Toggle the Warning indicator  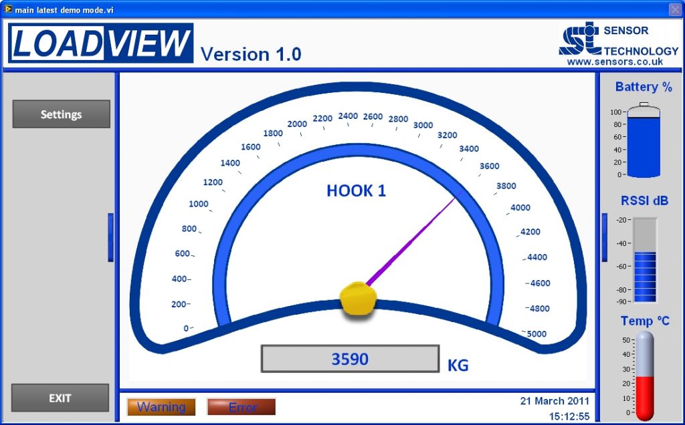[x=161, y=406]
